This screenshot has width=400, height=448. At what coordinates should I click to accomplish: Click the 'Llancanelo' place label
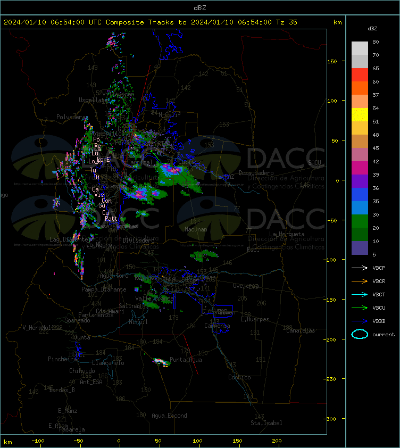point(108,363)
